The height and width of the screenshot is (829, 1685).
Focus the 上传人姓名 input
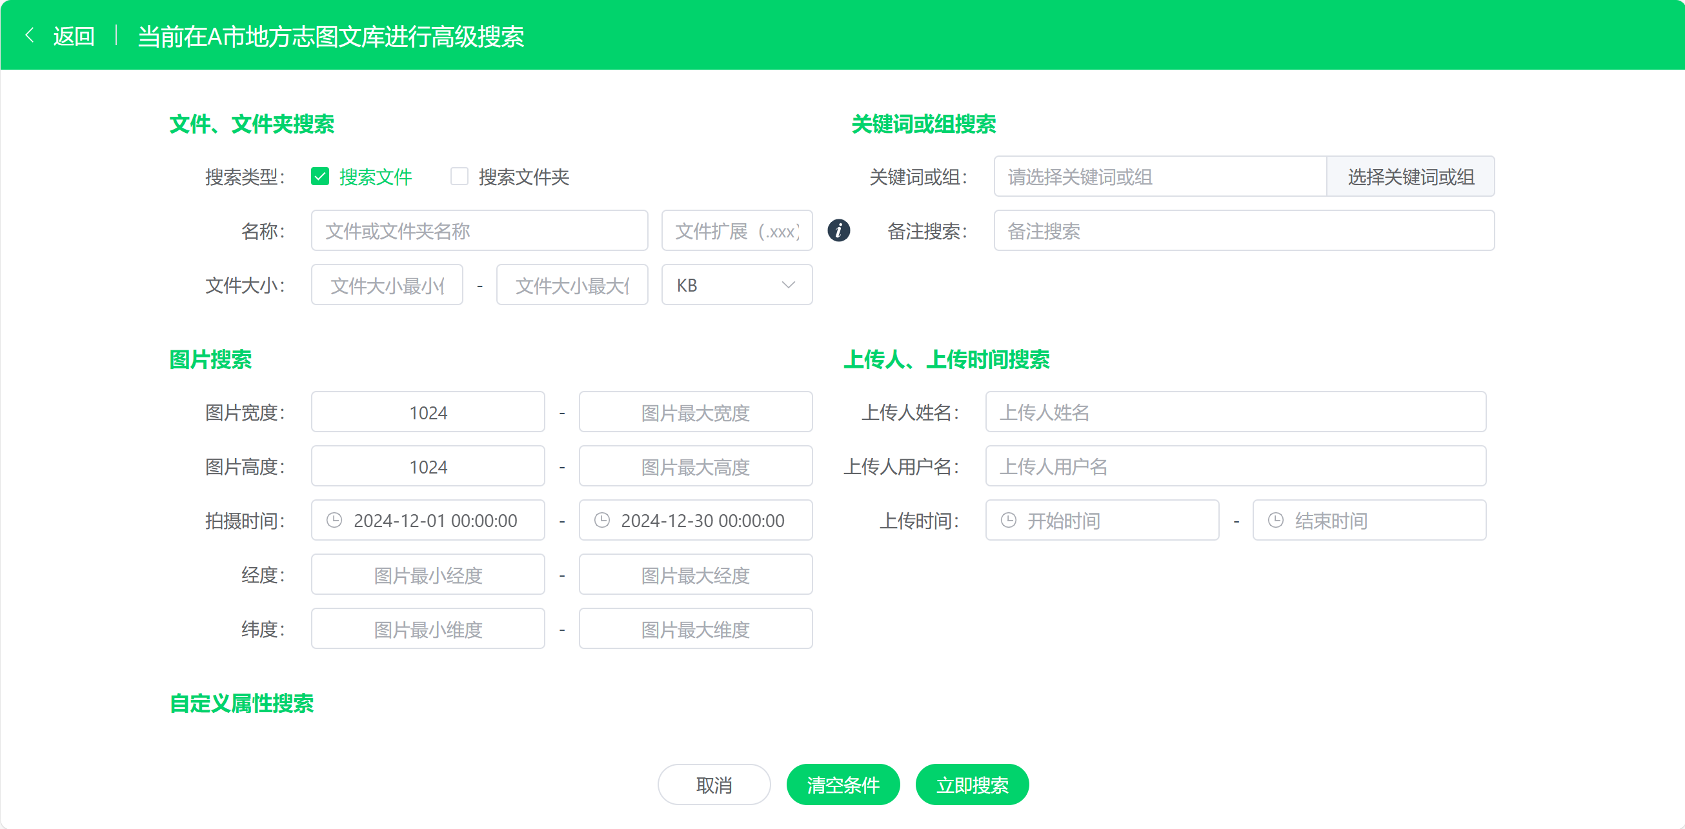click(1236, 412)
